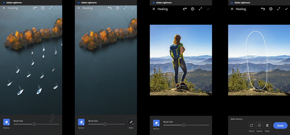Click undo arrow above the white selection outline
290x135 pixels.
[263, 9]
